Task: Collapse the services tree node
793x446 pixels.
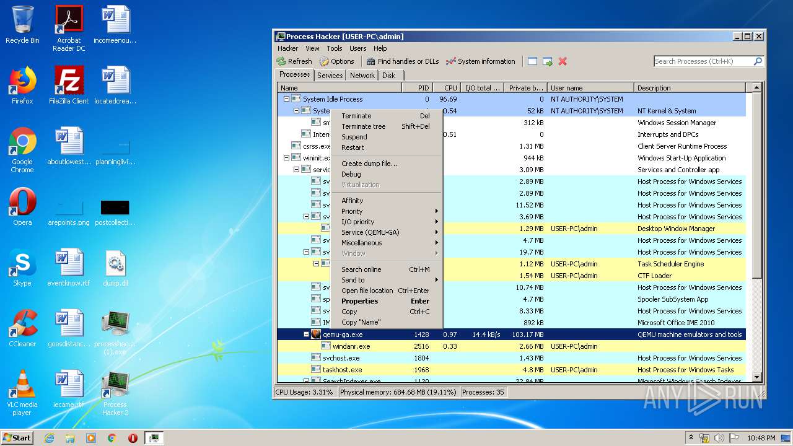Action: coord(296,170)
